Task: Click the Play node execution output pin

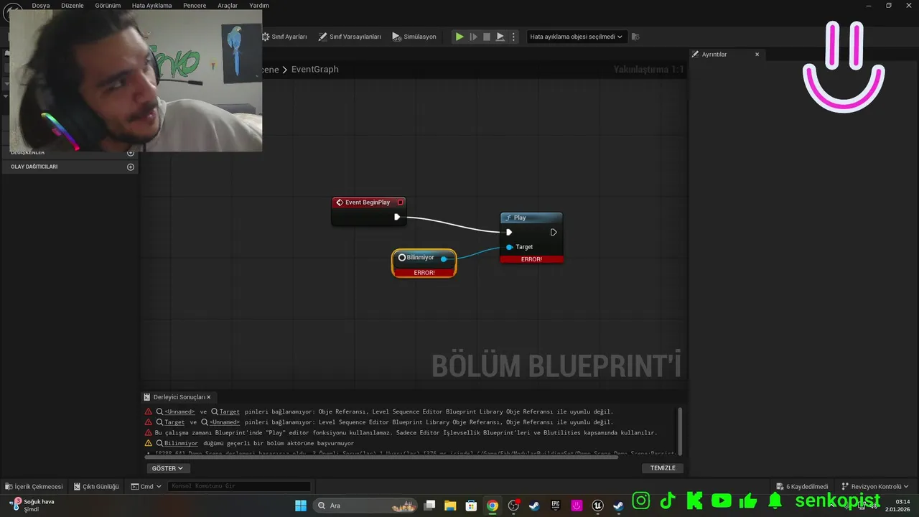Action: click(x=554, y=232)
